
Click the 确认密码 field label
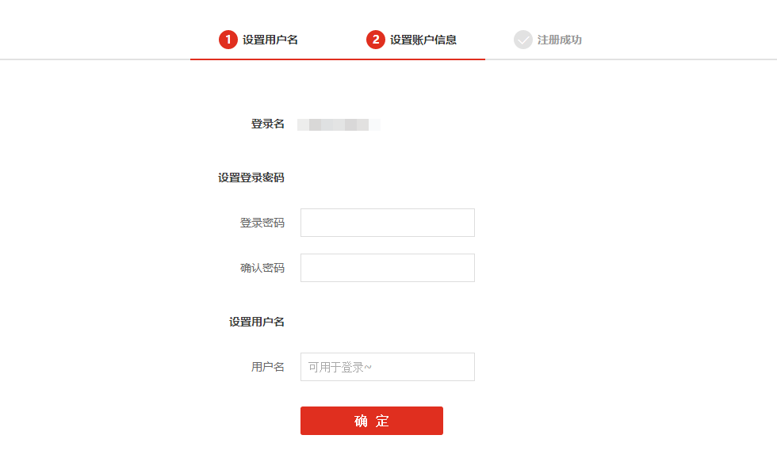(x=262, y=268)
